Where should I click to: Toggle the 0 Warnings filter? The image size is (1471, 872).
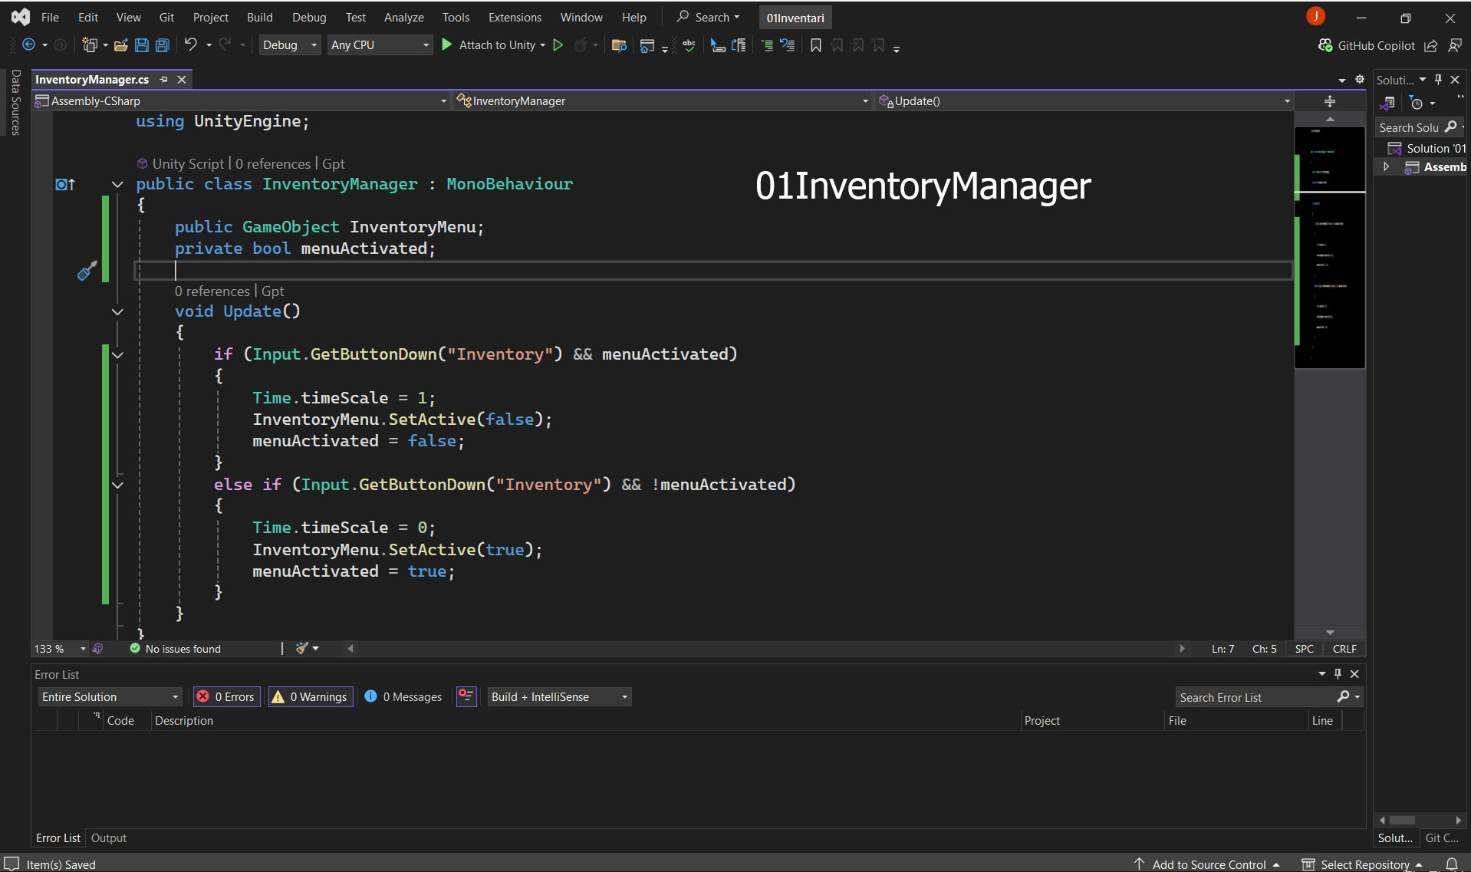pyautogui.click(x=310, y=696)
